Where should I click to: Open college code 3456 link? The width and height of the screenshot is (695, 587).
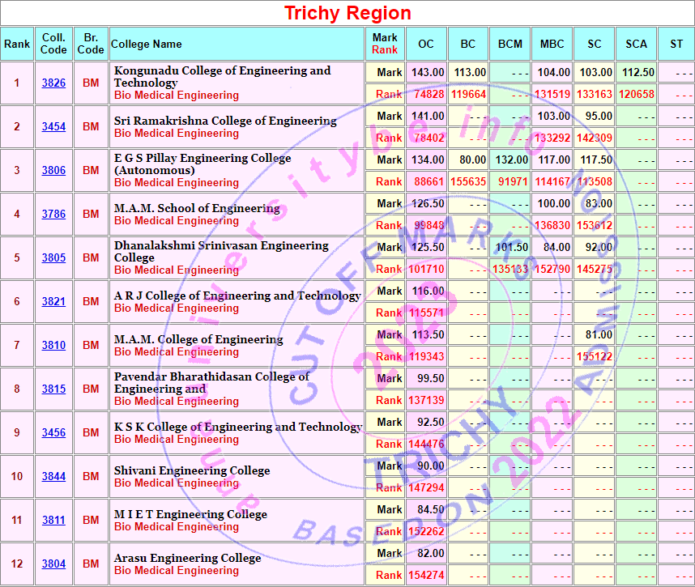[x=53, y=433]
